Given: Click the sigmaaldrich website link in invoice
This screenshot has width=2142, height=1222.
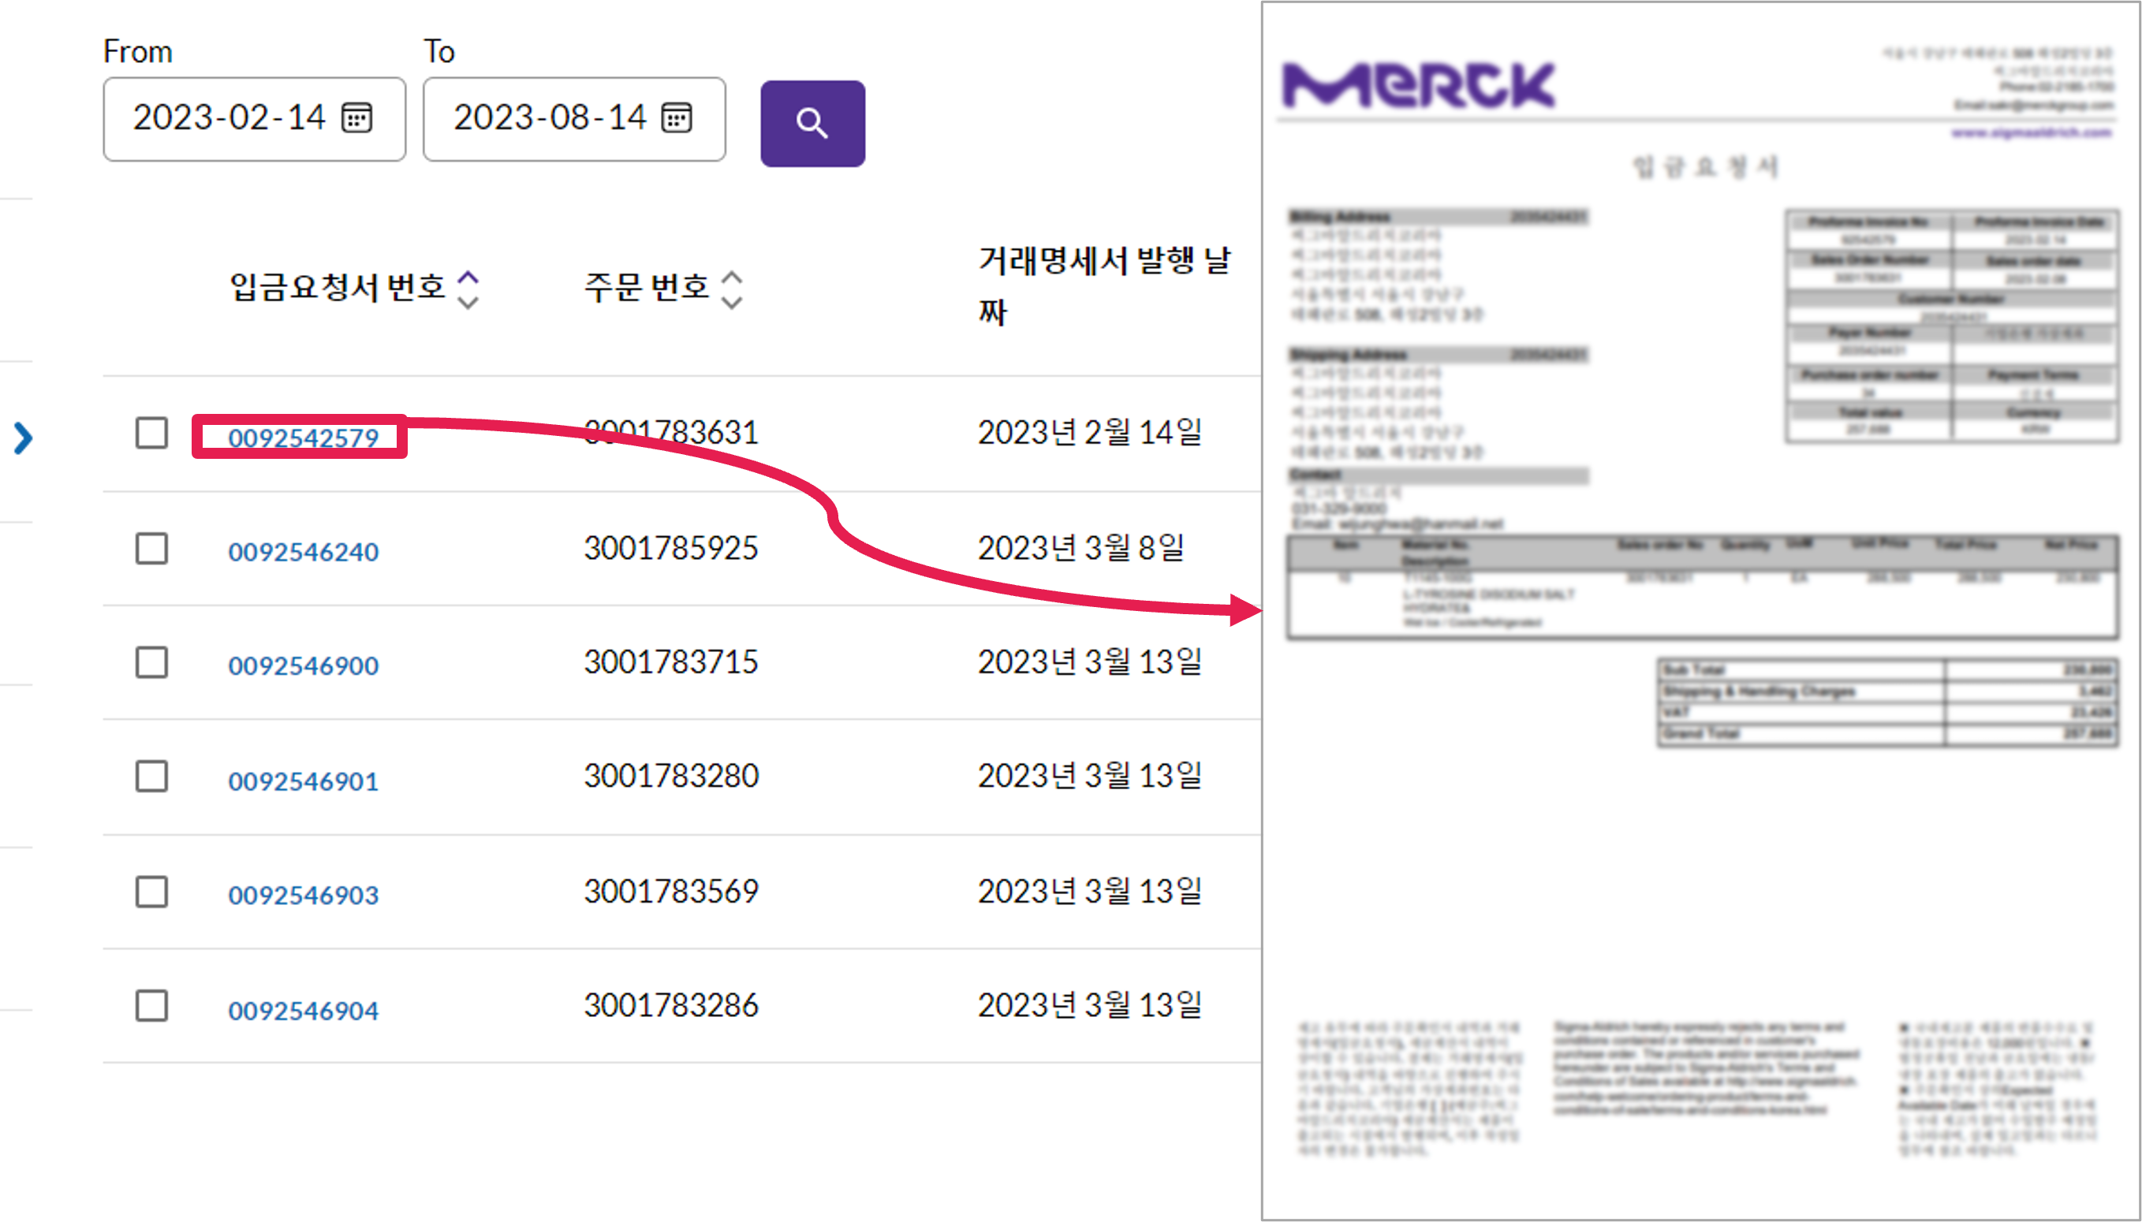Looking at the screenshot, I should click(2030, 132).
